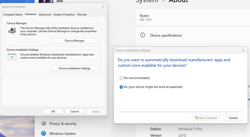Click the greyed Apply button
Image resolution: width=250 pixels, height=137 pixels.
(x=96, y=112)
